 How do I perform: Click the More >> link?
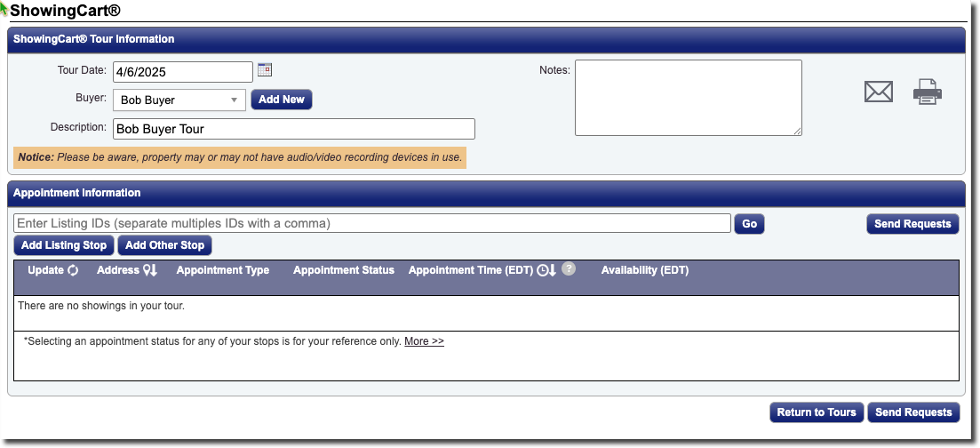(424, 341)
